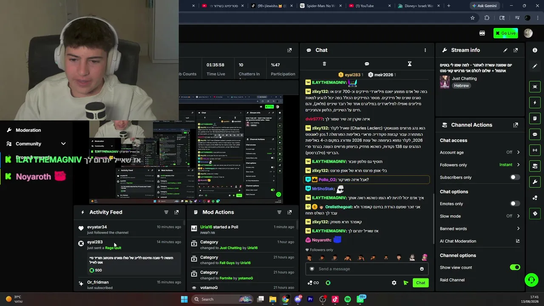Click Raid Channel option

tap(452, 280)
